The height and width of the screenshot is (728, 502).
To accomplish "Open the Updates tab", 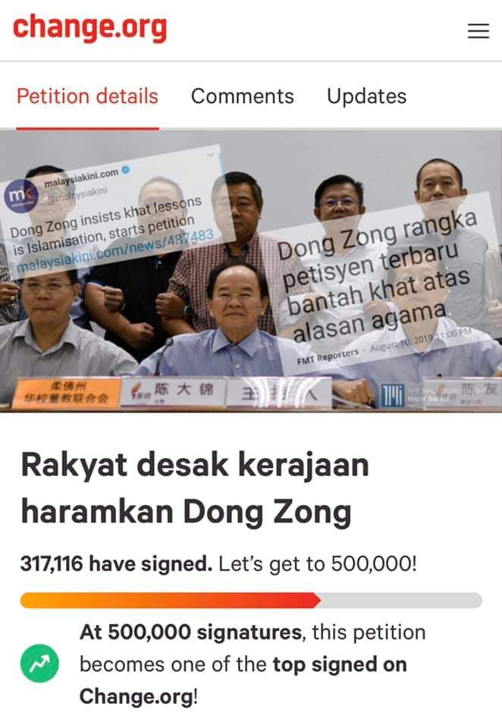I will point(366,96).
